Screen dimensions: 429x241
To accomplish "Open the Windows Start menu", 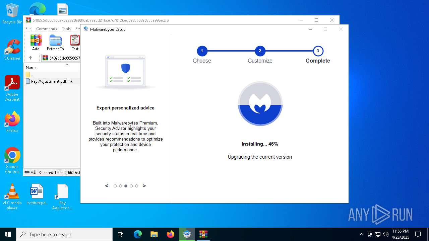I will 8,234.
